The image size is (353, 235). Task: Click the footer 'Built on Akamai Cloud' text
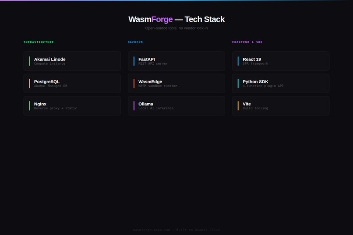[198, 230]
